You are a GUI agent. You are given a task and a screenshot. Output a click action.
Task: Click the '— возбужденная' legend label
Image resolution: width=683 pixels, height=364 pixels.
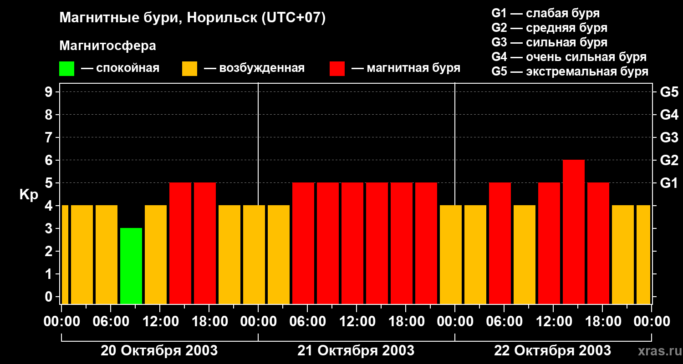254,68
